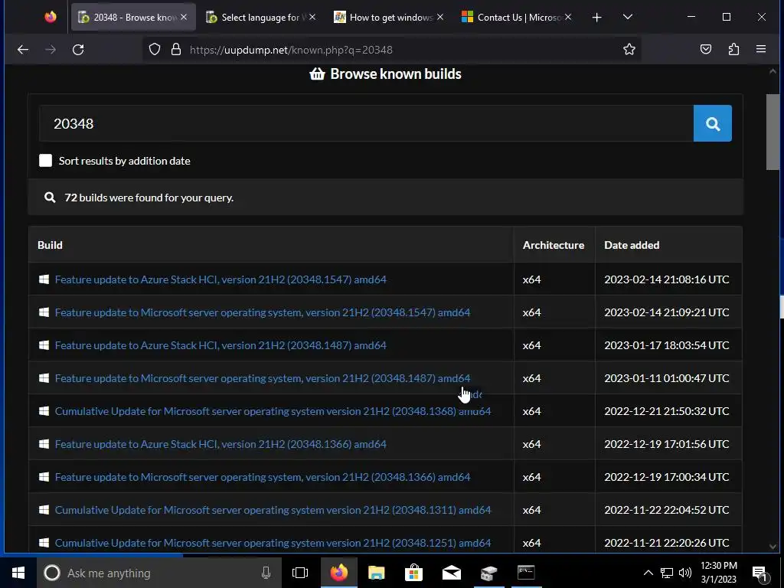Image resolution: width=784 pixels, height=588 pixels.
Task: Reload the current page
Action: coord(78,50)
